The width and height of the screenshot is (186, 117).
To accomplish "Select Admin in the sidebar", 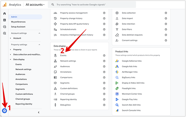I will [x=25, y=17].
